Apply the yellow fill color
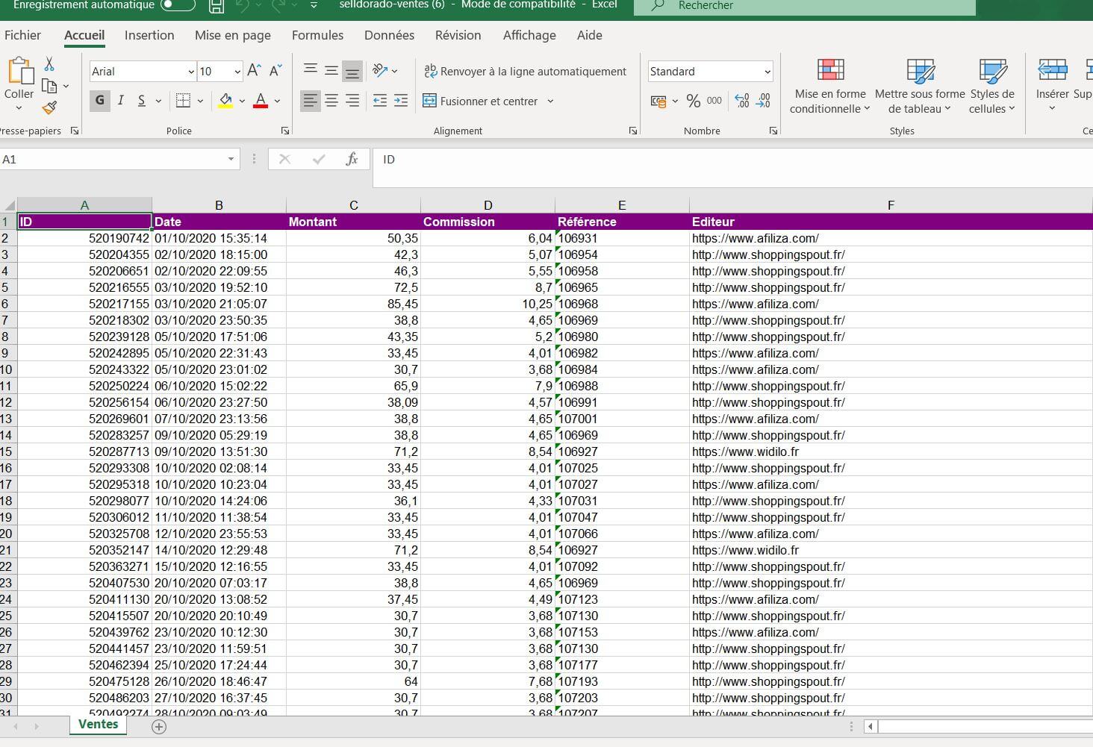Viewport: 1093px width, 747px height. coord(225,101)
